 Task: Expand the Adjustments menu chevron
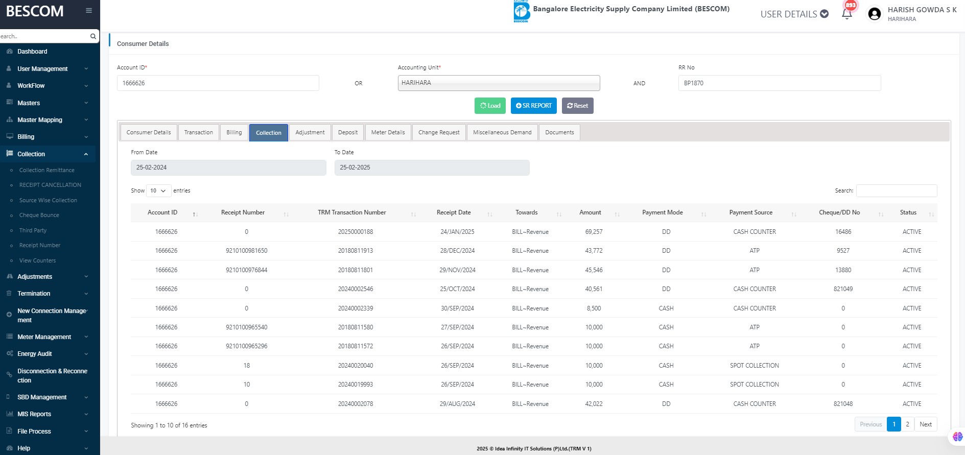(86, 277)
